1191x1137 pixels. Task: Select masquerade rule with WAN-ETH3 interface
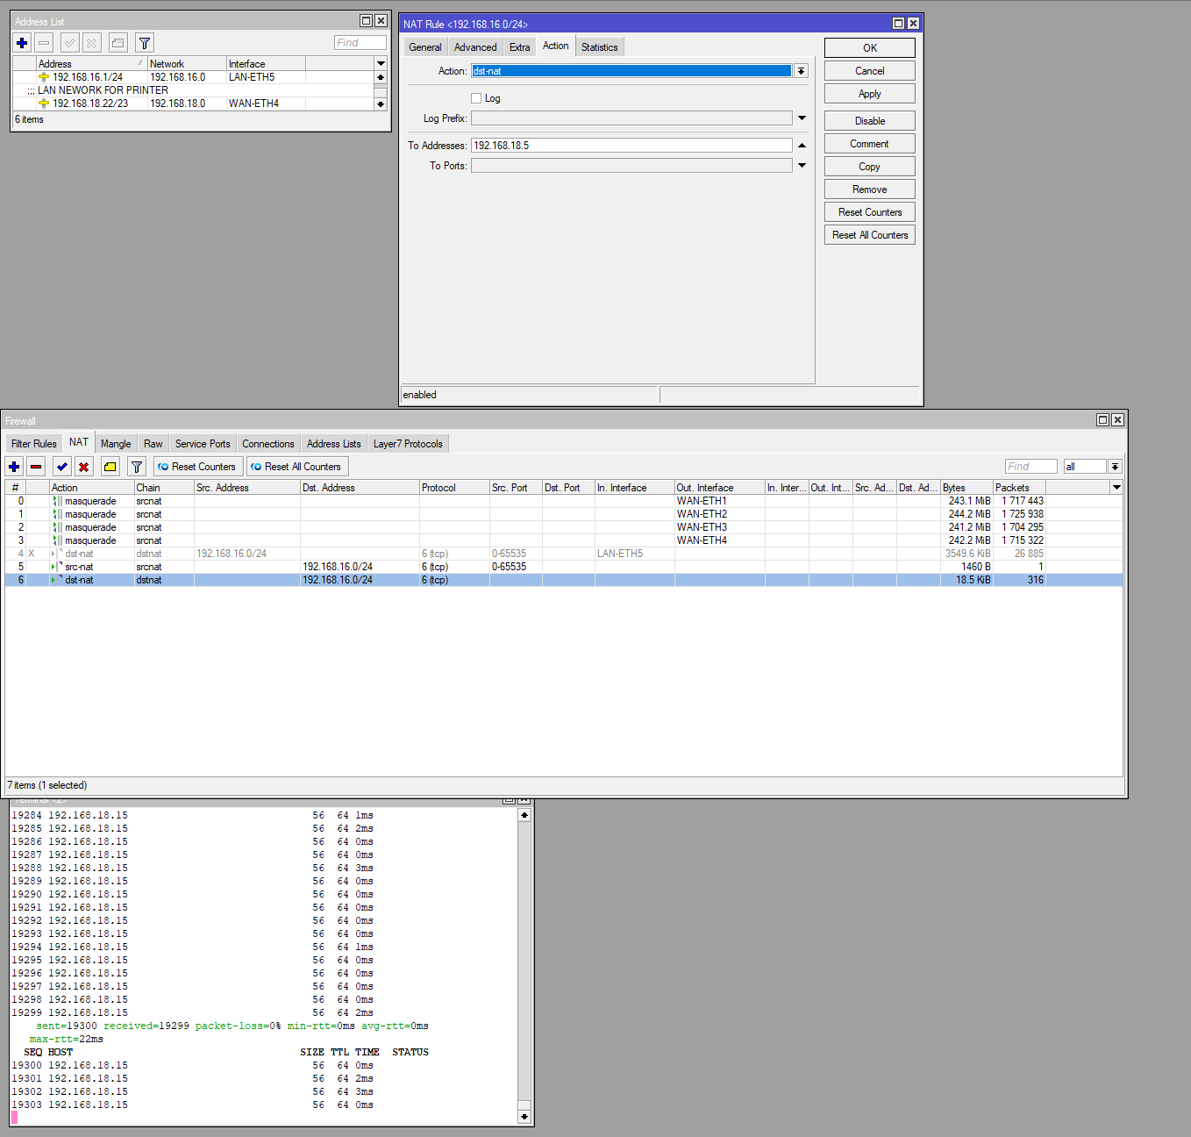click(x=563, y=527)
